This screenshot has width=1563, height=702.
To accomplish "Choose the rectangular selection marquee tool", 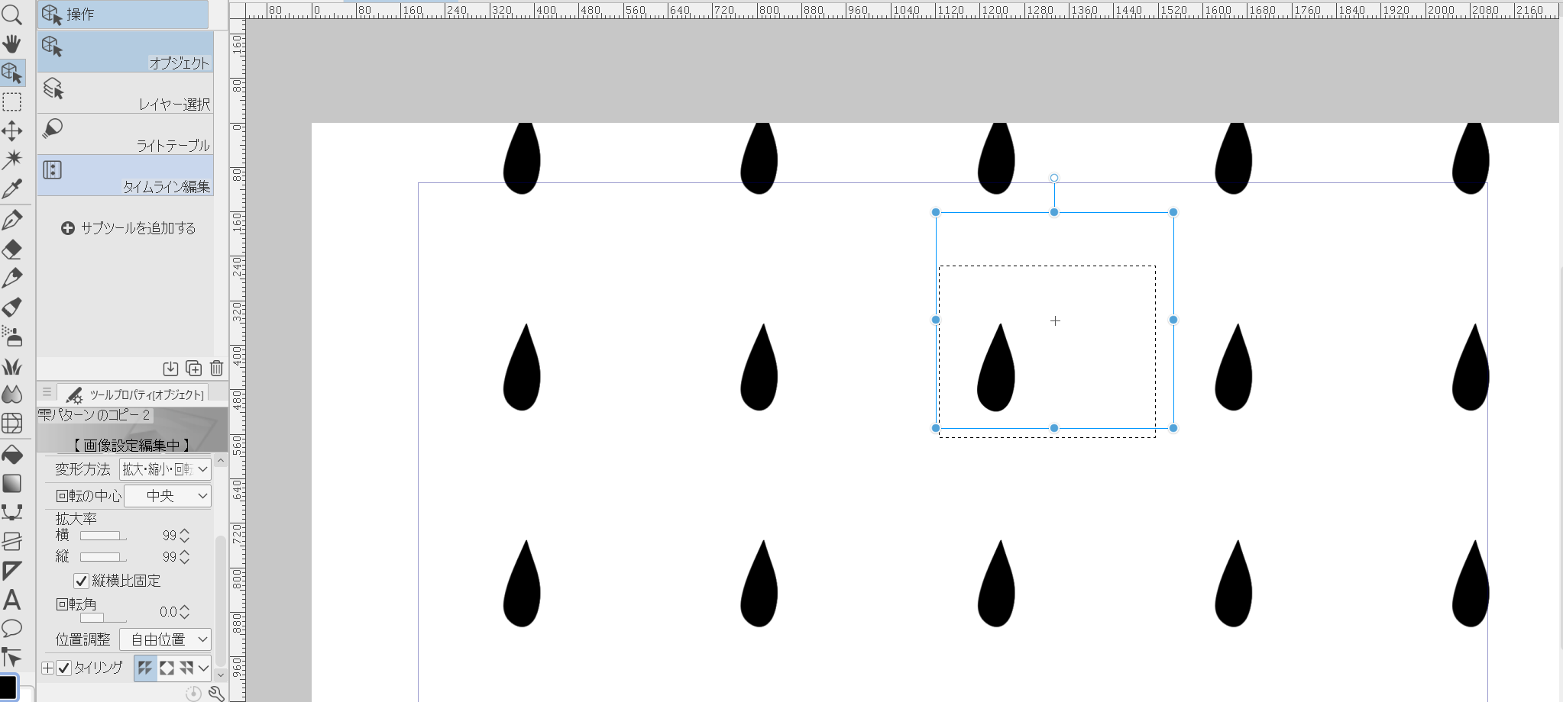I will point(12,102).
